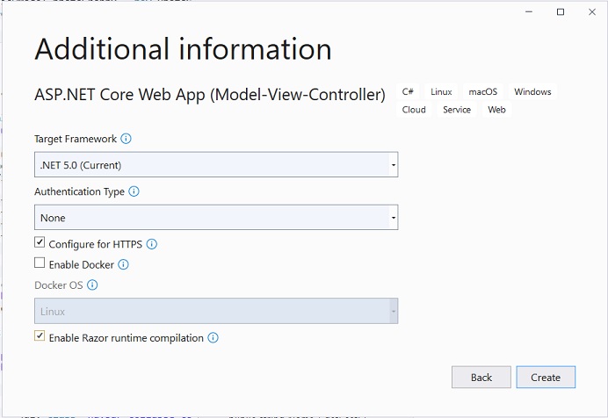608x418 pixels.
Task: Toggle Enable Razor runtime compilation checkbox
Action: (x=40, y=337)
